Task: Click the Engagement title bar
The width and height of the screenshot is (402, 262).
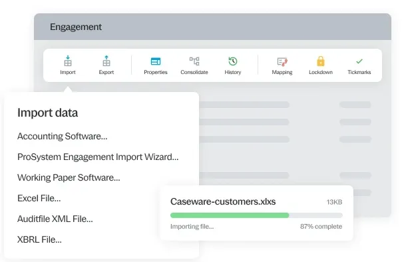Action: tap(212, 27)
